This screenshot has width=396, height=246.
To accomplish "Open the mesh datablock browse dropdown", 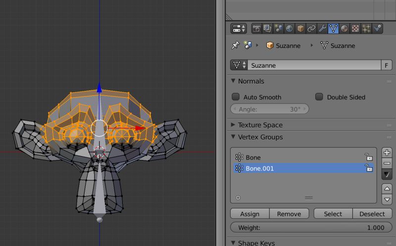I will point(239,65).
